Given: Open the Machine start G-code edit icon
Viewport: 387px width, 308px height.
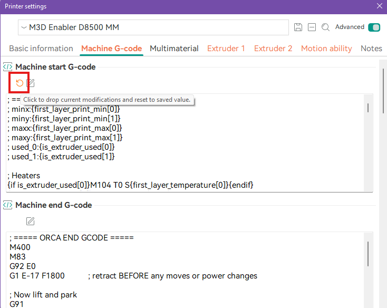Looking at the screenshot, I should 31,83.
